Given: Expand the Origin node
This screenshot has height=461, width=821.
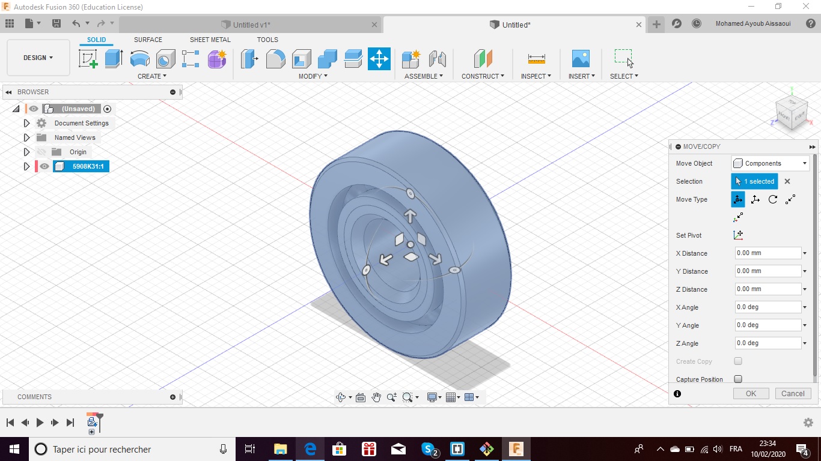Looking at the screenshot, I should [26, 152].
